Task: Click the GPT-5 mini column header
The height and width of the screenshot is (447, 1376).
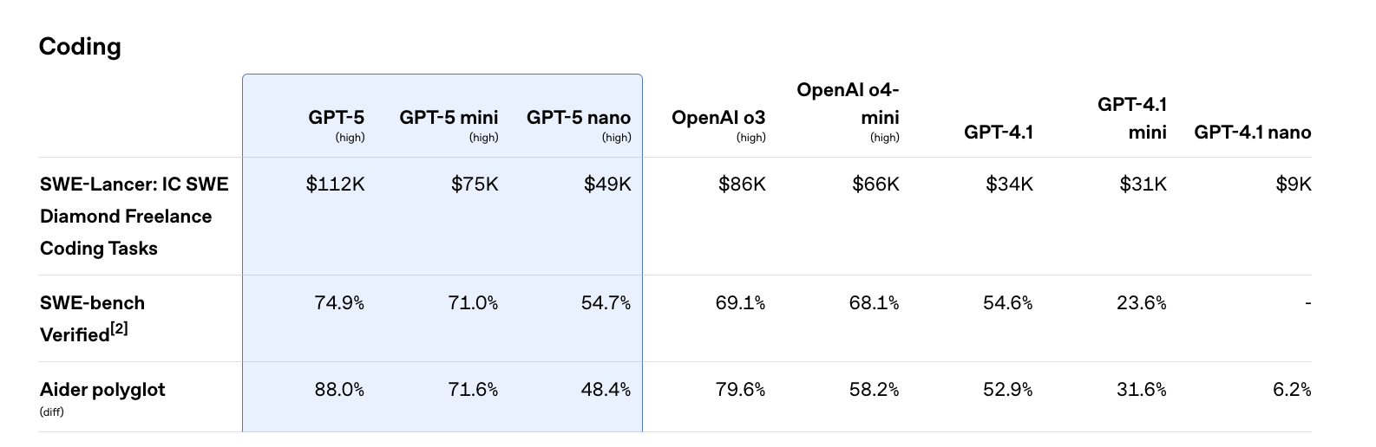Action: [449, 118]
